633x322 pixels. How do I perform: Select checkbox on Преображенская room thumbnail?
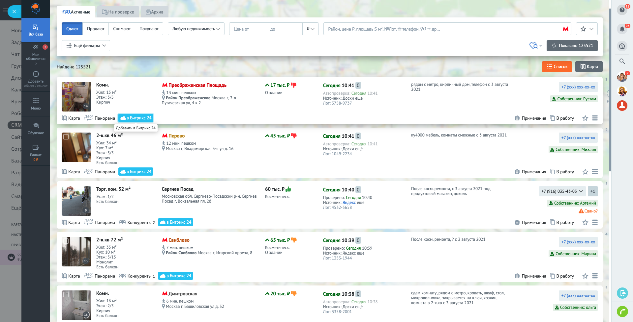click(x=66, y=86)
